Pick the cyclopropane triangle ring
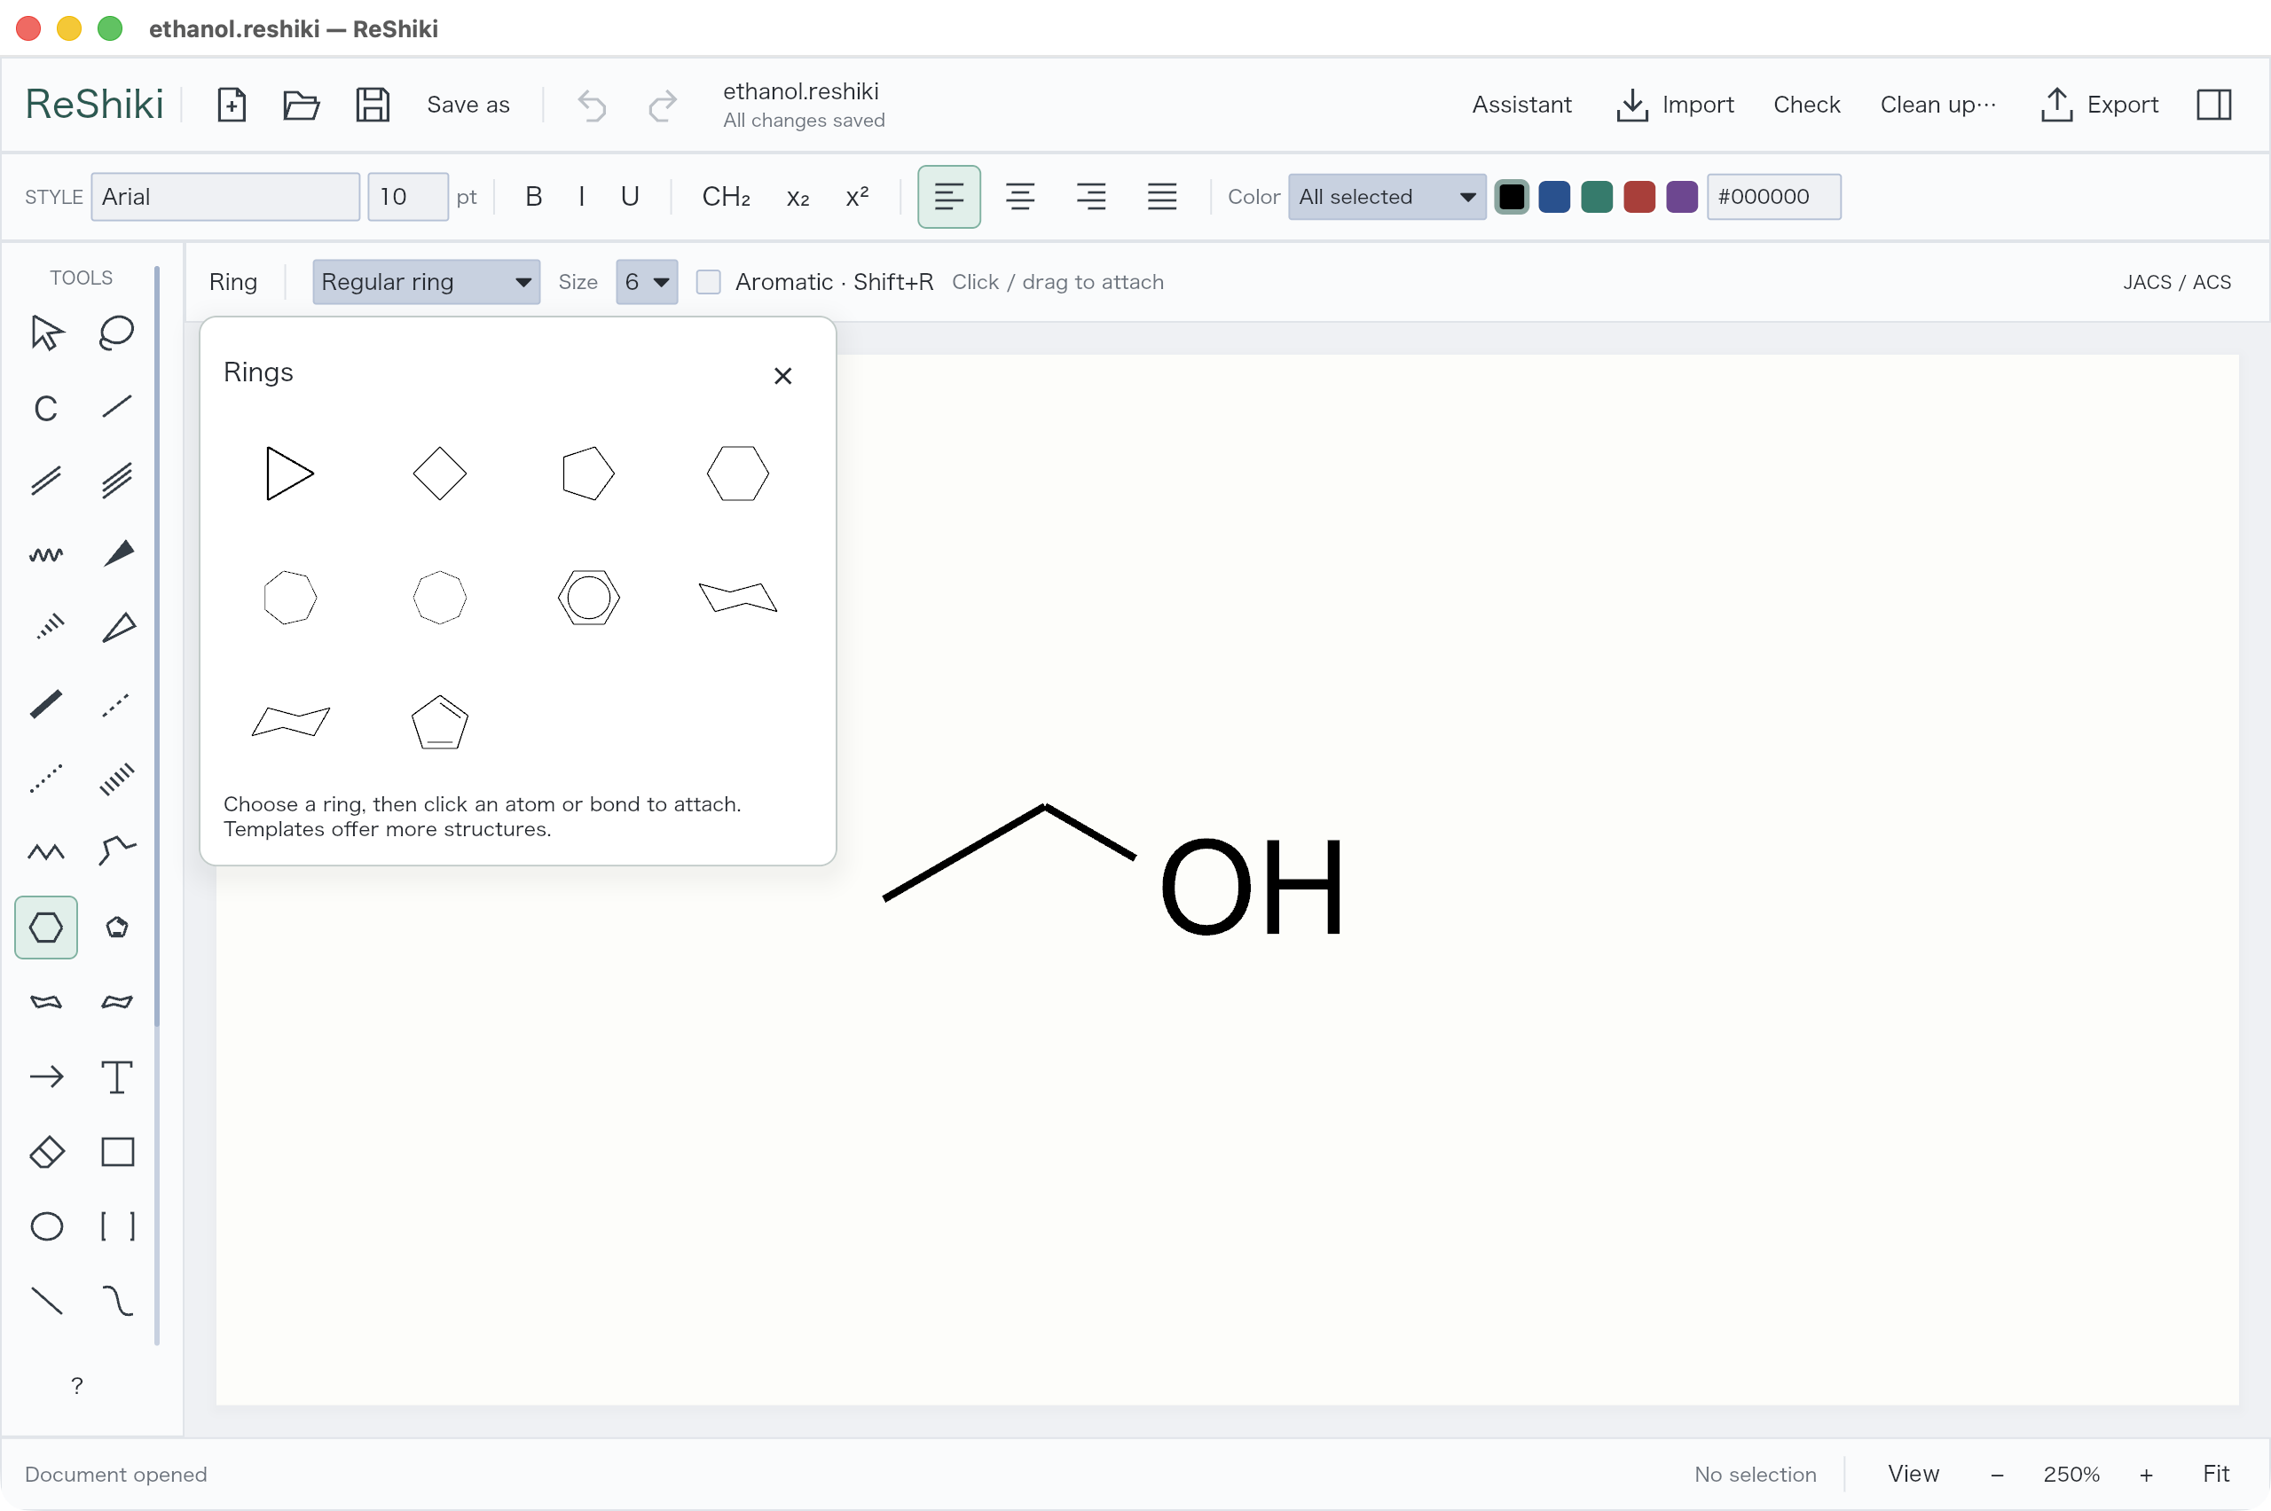The image size is (2271, 1511). click(x=290, y=474)
